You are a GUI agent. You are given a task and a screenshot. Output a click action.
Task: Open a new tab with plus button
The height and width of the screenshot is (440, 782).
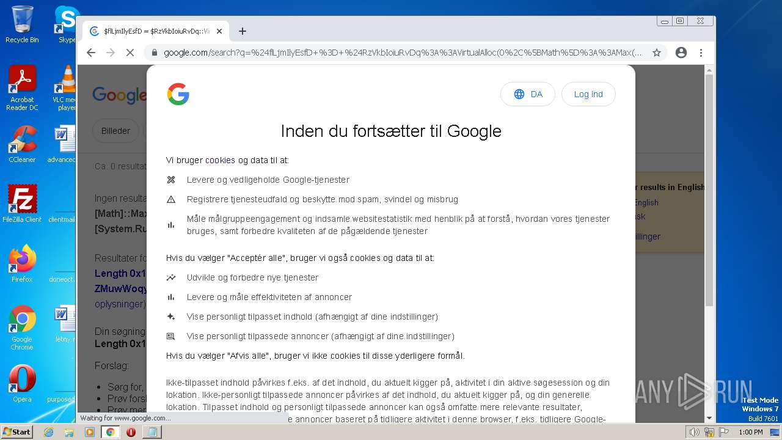tap(243, 31)
